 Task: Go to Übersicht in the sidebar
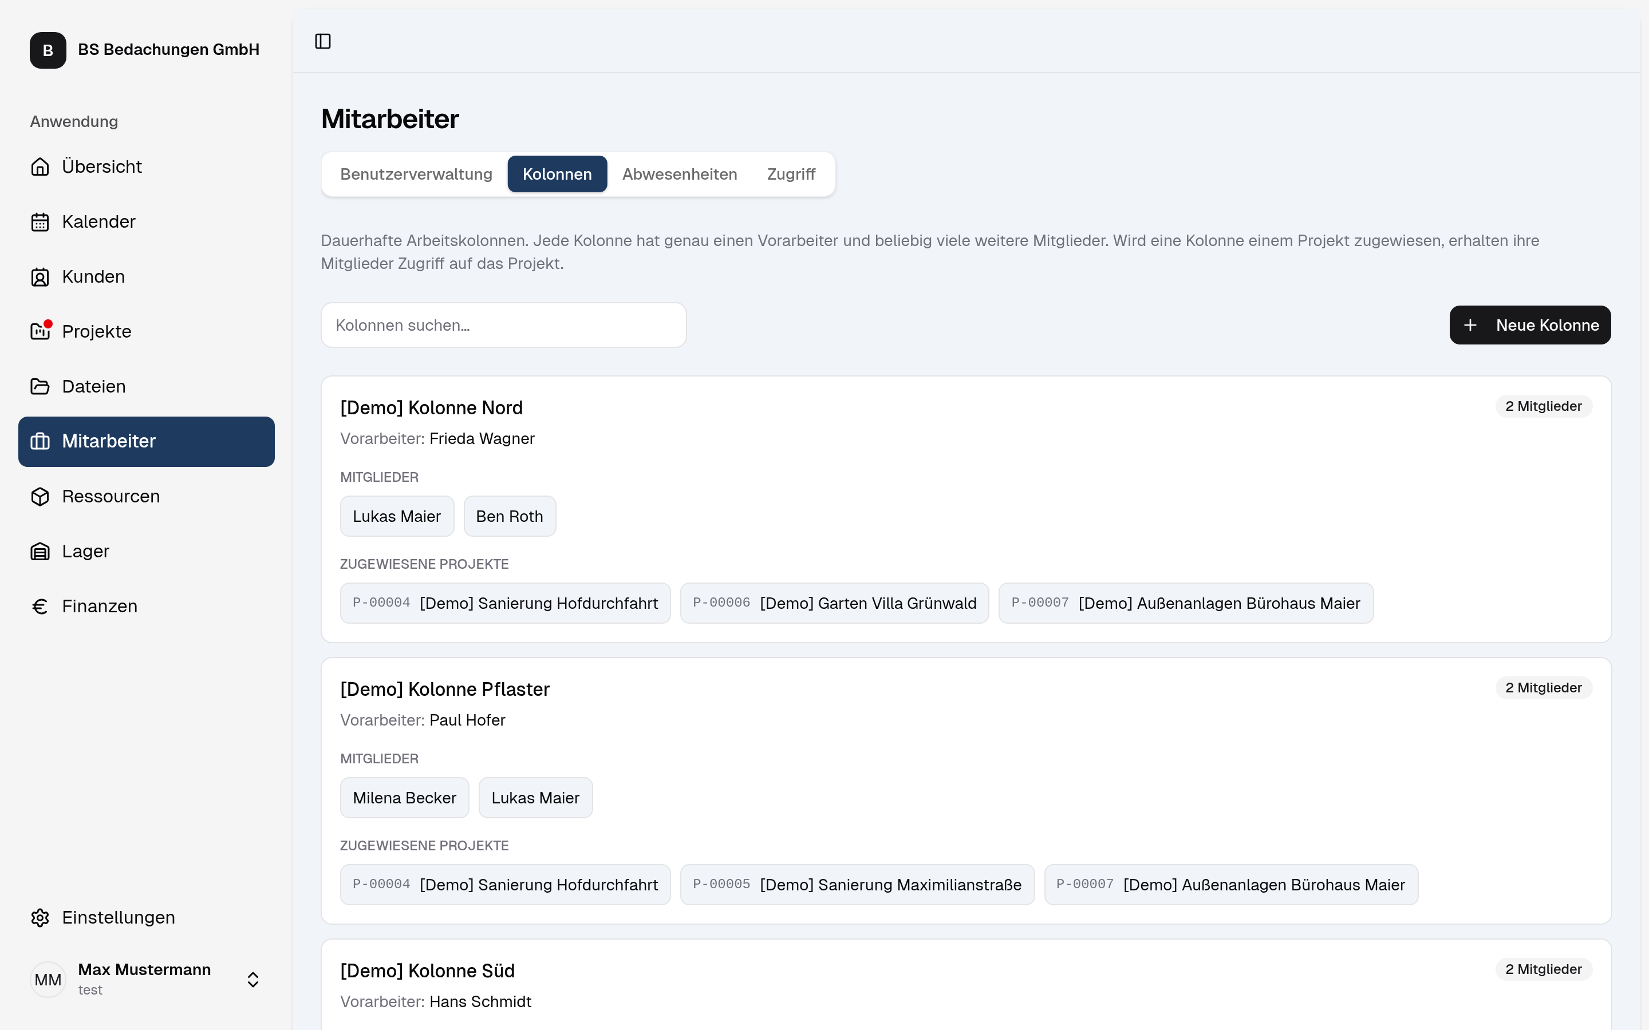pos(147,167)
